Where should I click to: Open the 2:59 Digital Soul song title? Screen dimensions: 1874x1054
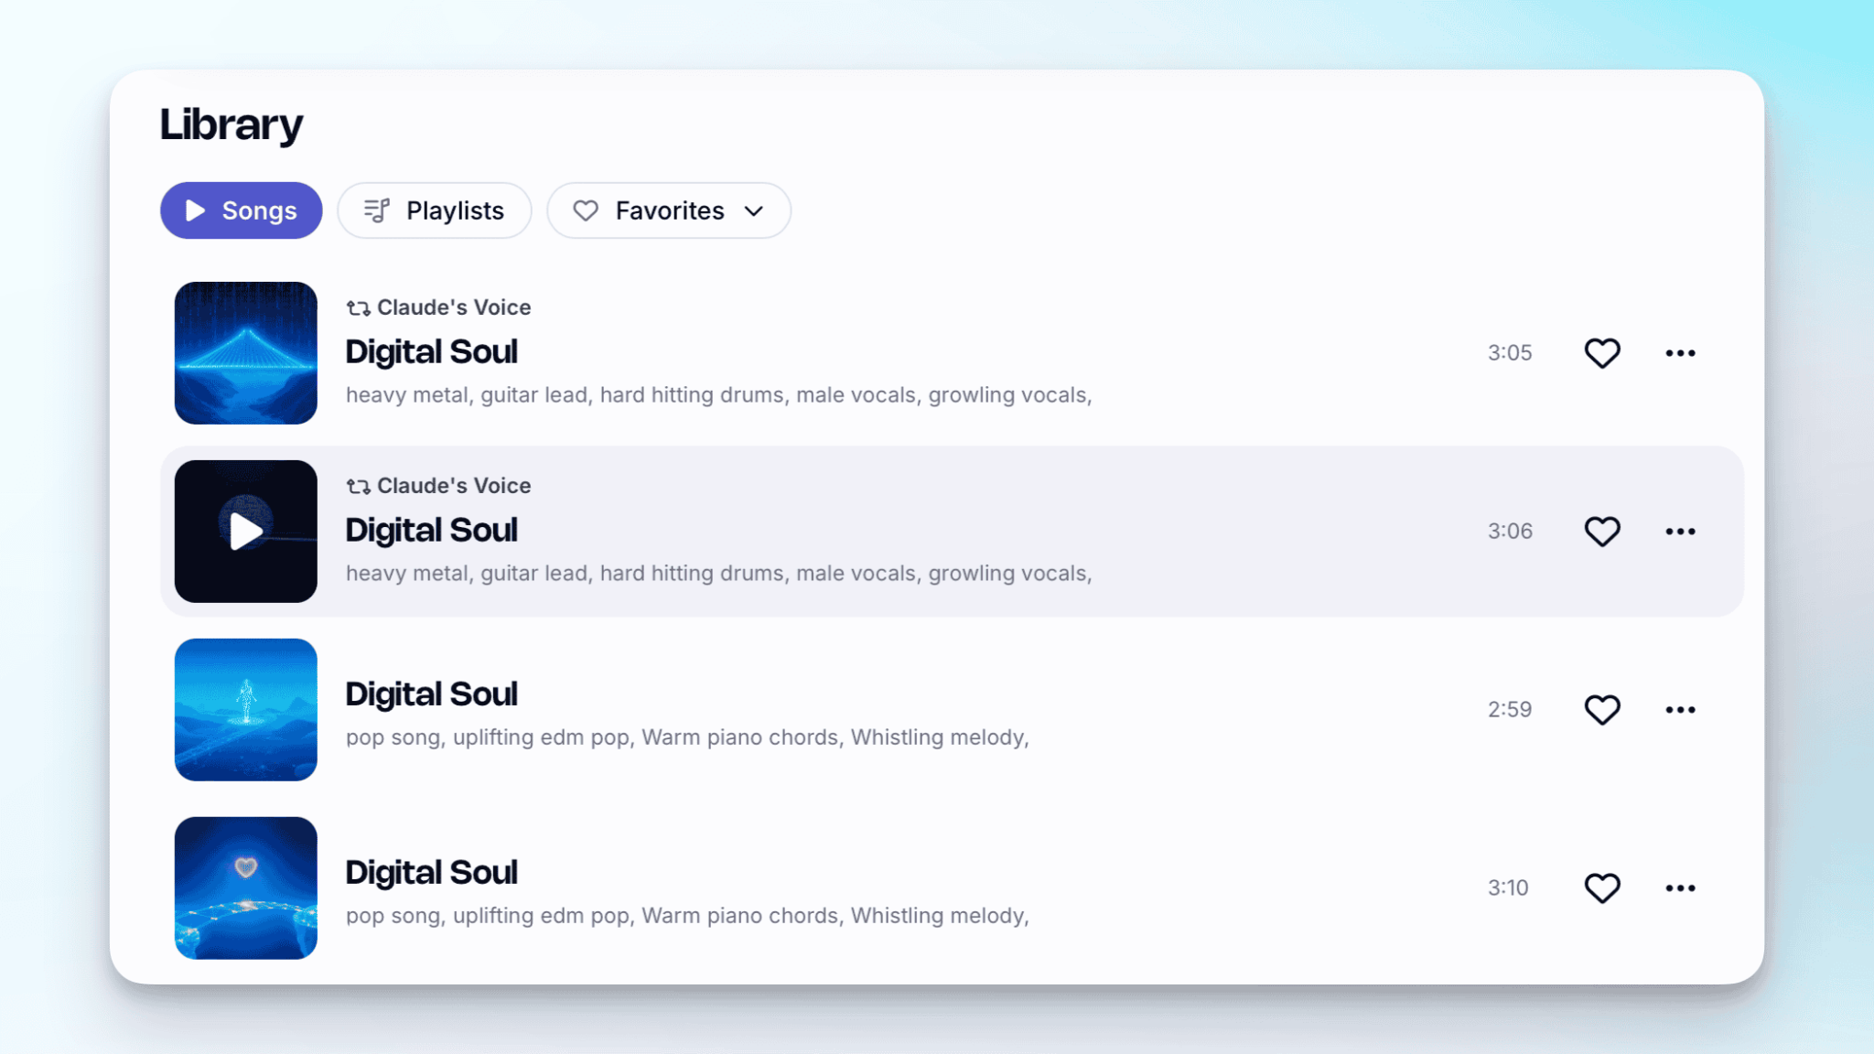[431, 694]
